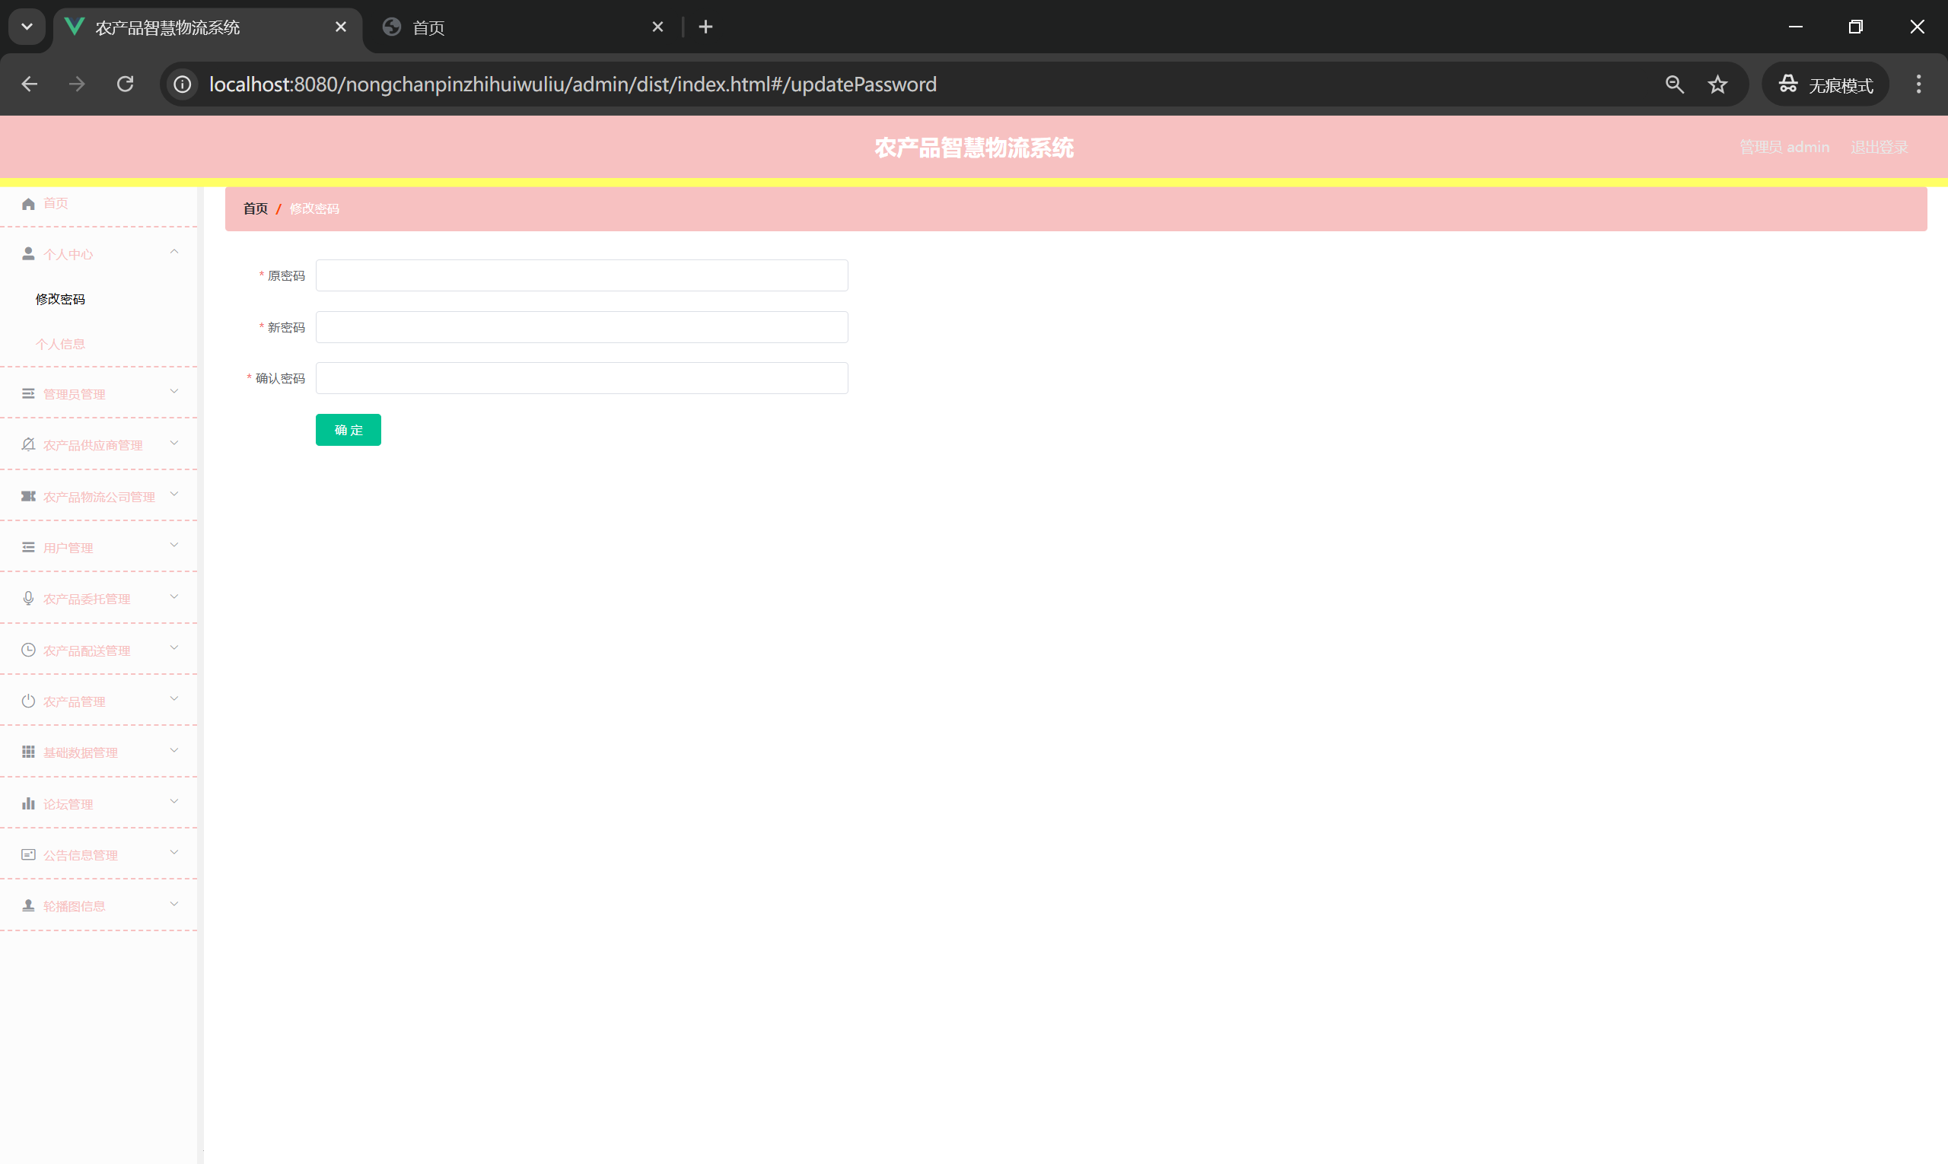Click the 退出登录 link
The image size is (1948, 1164).
point(1879,148)
